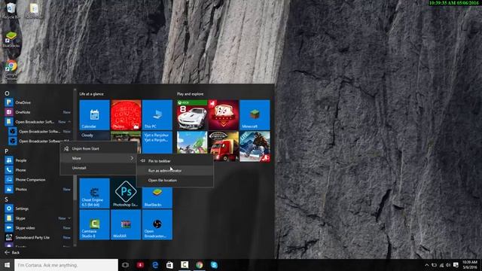Open Skype from the taskbar
The height and width of the screenshot is (271, 482).
[x=214, y=265]
